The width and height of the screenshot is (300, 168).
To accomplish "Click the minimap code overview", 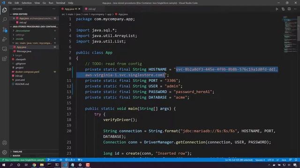I will tap(290, 34).
